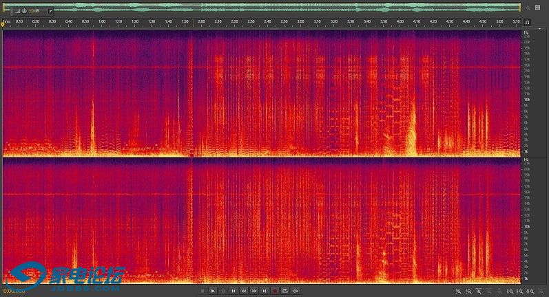The height and width of the screenshot is (297, 549).
Task: Click the Zoom to Selection icon
Action: pos(530,291)
